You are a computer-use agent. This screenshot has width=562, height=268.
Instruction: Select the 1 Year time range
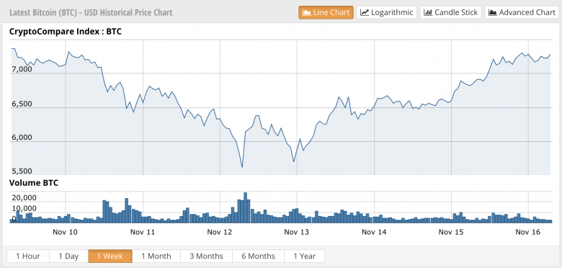coord(304,256)
